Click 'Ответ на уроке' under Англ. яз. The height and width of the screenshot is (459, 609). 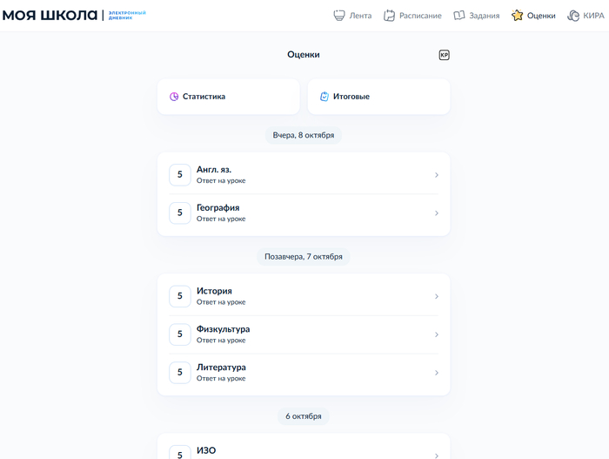[221, 181]
